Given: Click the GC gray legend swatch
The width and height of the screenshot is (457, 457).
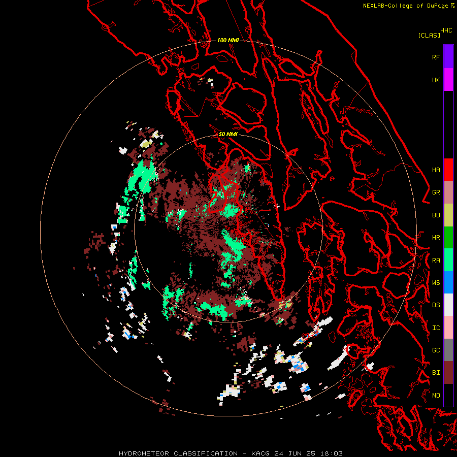Looking at the screenshot, I should 448,350.
